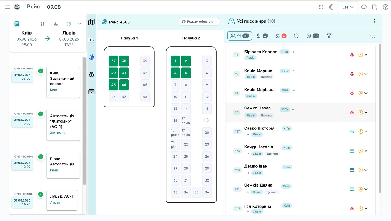The image size is (391, 221).
Task: Expand Кинів Маріанна passenger row
Action: (x=366, y=93)
